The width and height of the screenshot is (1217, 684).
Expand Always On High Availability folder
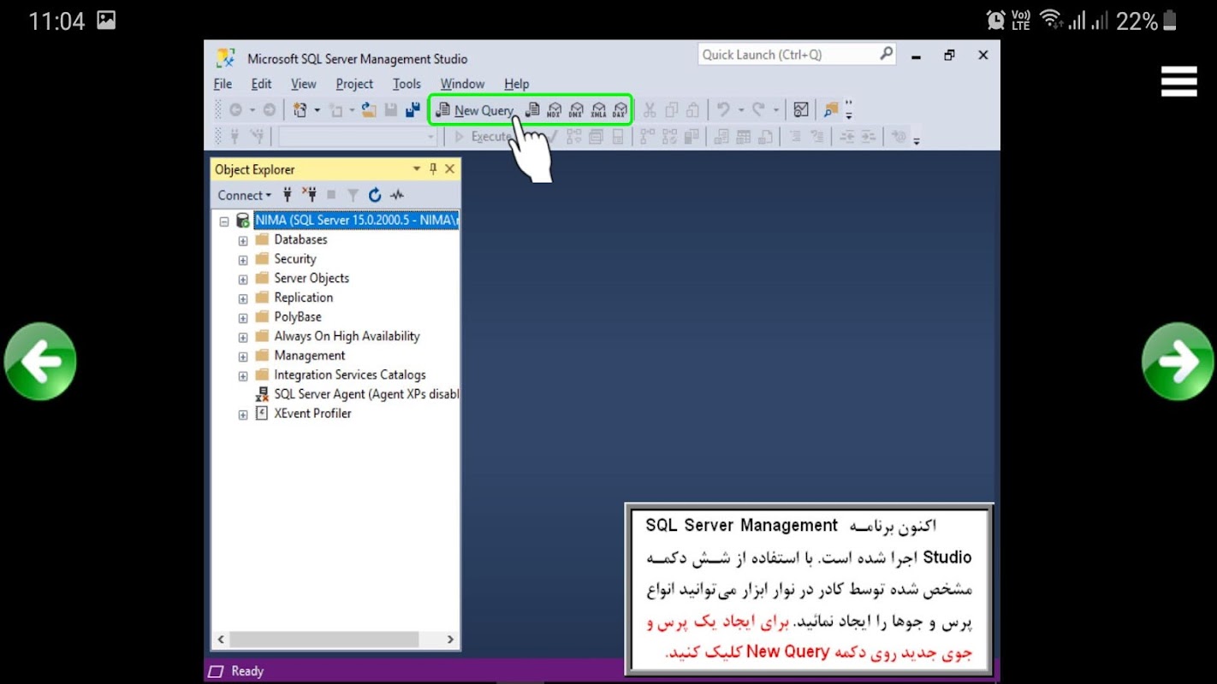243,338
